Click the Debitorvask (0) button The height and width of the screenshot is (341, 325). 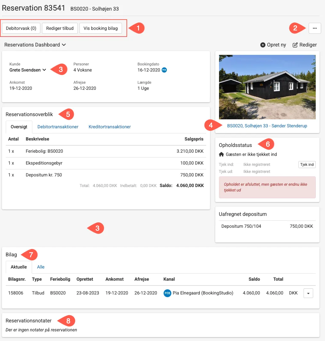21,28
